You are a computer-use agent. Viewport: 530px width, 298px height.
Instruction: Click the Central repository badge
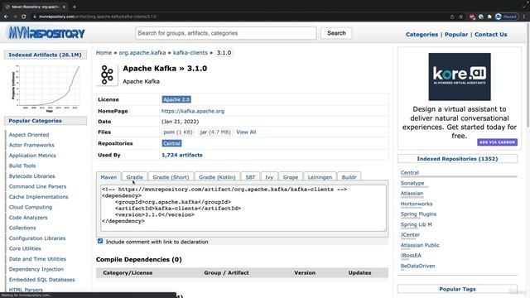(171, 143)
